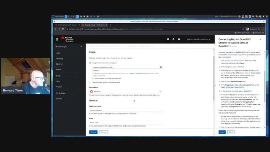Click the Cancel button on form
Viewport: 270px width, 152px height.
click(104, 132)
